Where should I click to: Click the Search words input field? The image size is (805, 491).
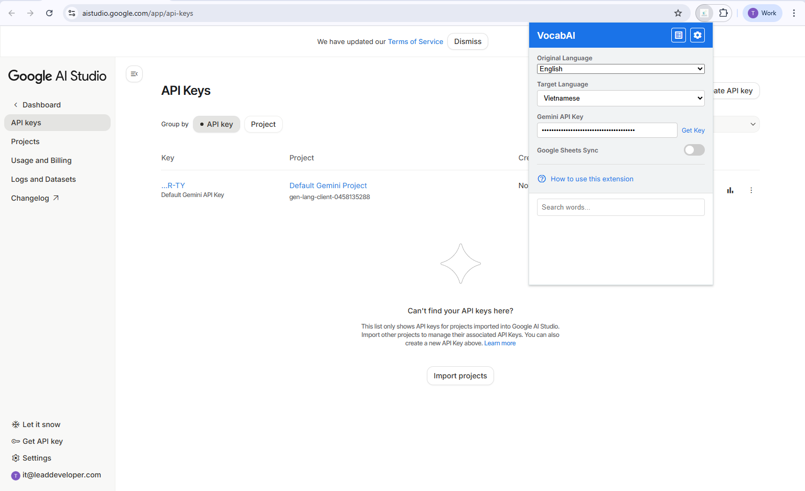pos(620,207)
